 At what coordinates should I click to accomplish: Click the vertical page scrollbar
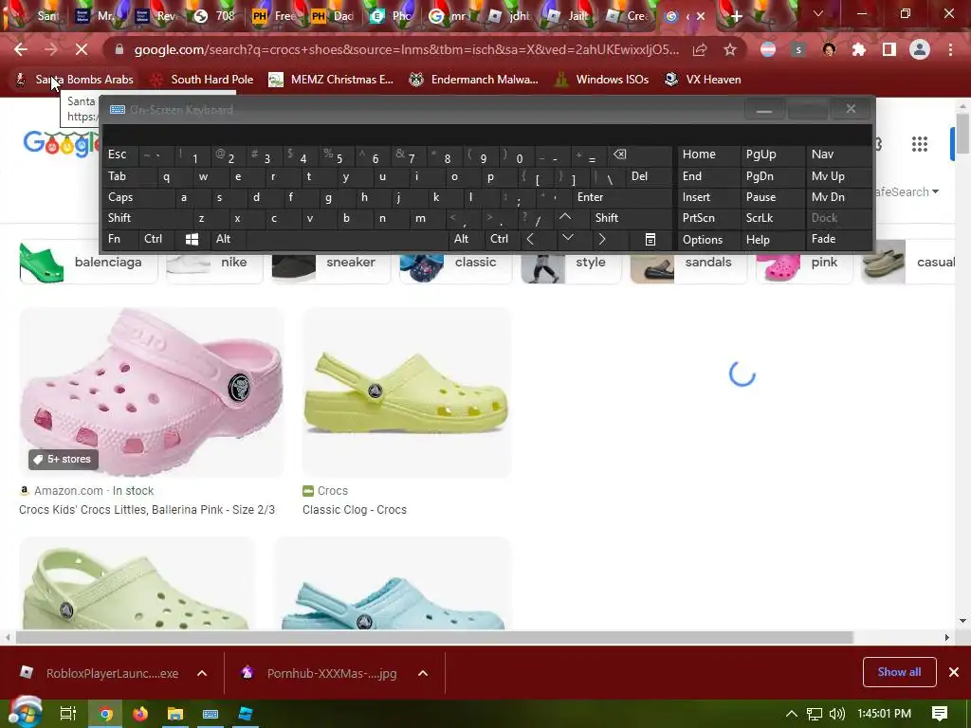[x=962, y=133]
